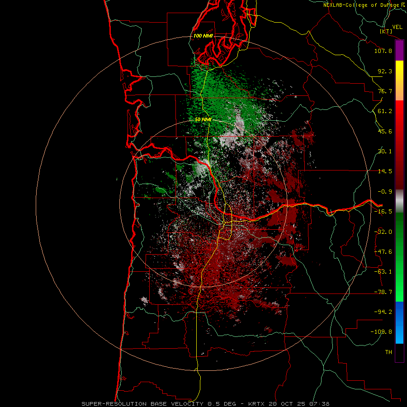Click the [KT] units label

pos(386,32)
